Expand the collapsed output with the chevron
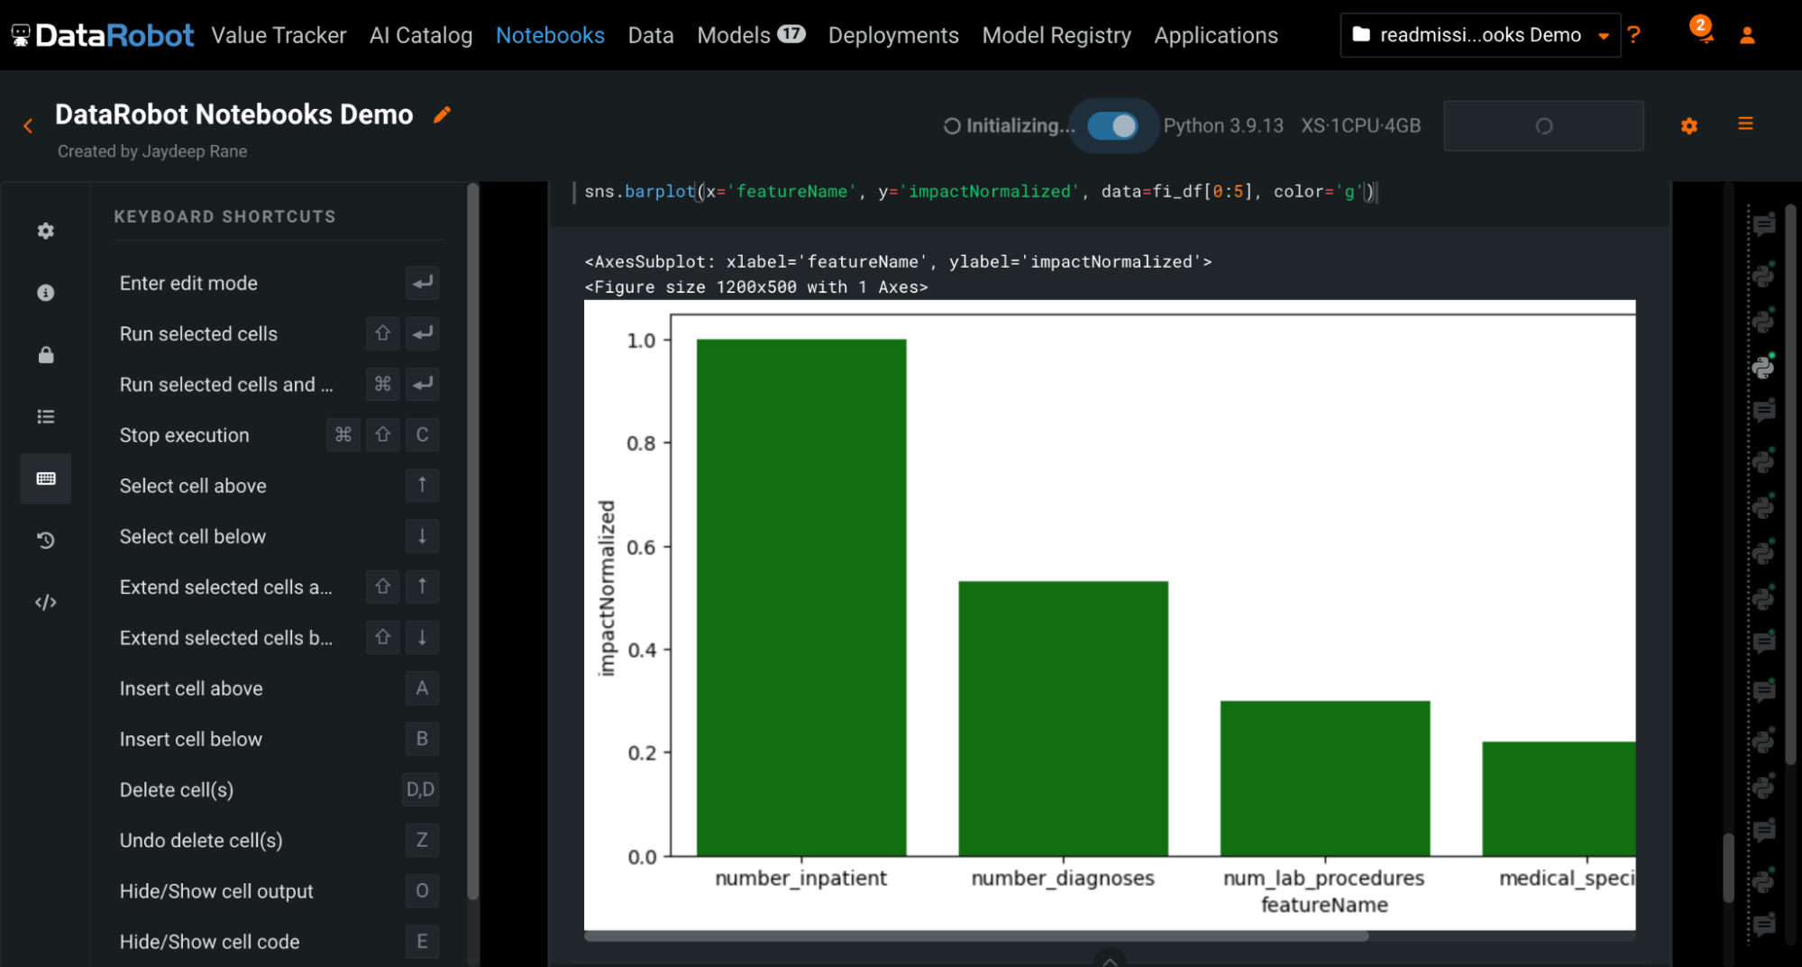Viewport: 1802px width, 967px height. coord(1110,960)
